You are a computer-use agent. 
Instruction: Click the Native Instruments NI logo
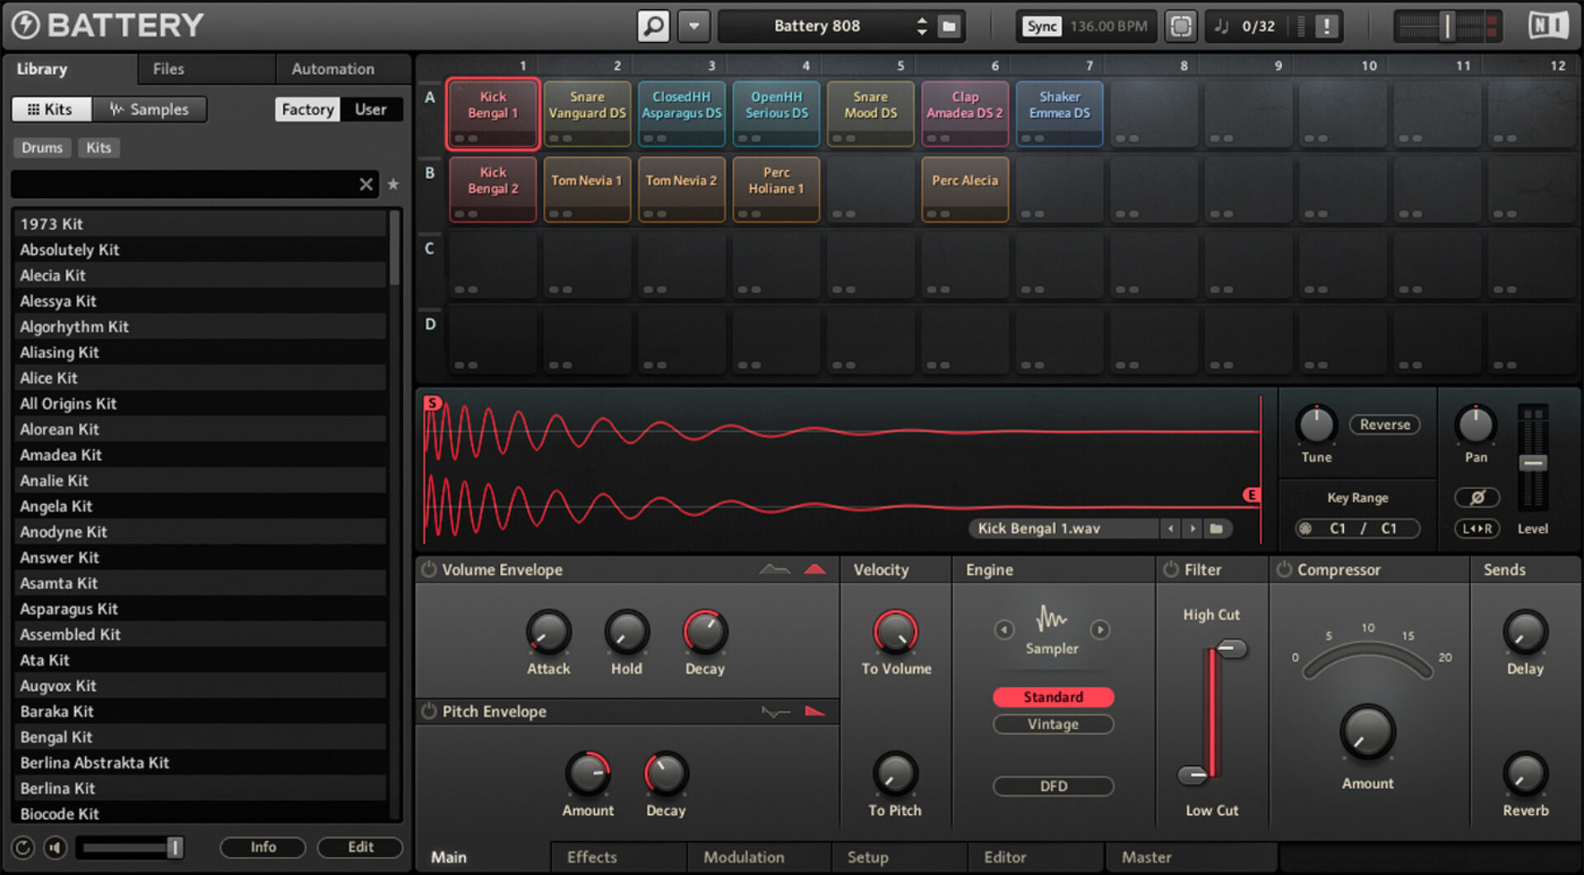(1548, 26)
